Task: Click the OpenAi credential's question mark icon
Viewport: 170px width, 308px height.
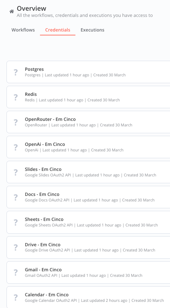Action: click(x=16, y=147)
